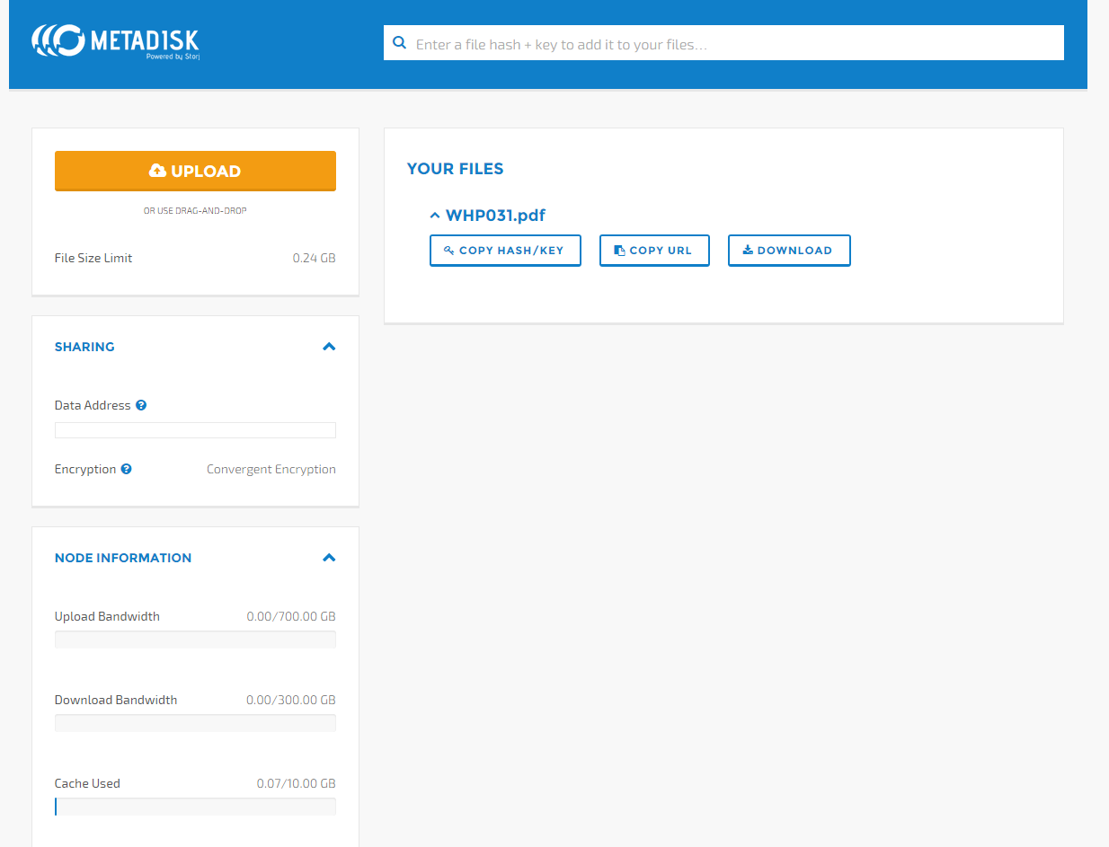The width and height of the screenshot is (1109, 847).
Task: Click the 'OR USE DRAG-AND-DROP' text
Action: [x=195, y=211]
